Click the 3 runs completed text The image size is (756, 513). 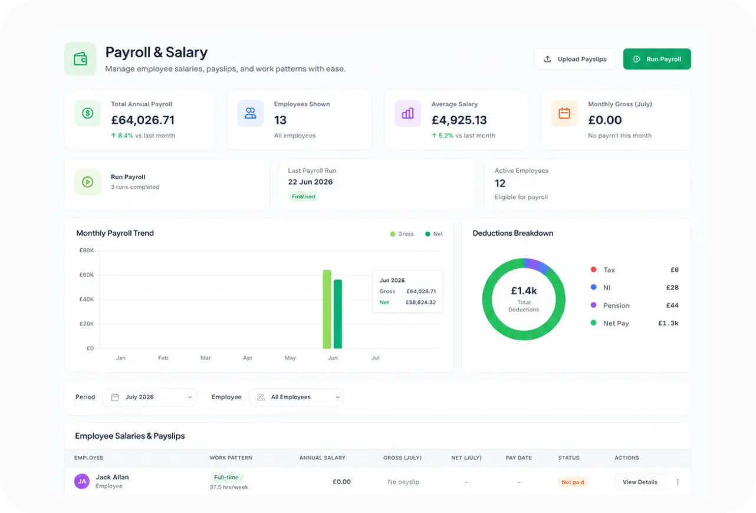coord(135,187)
